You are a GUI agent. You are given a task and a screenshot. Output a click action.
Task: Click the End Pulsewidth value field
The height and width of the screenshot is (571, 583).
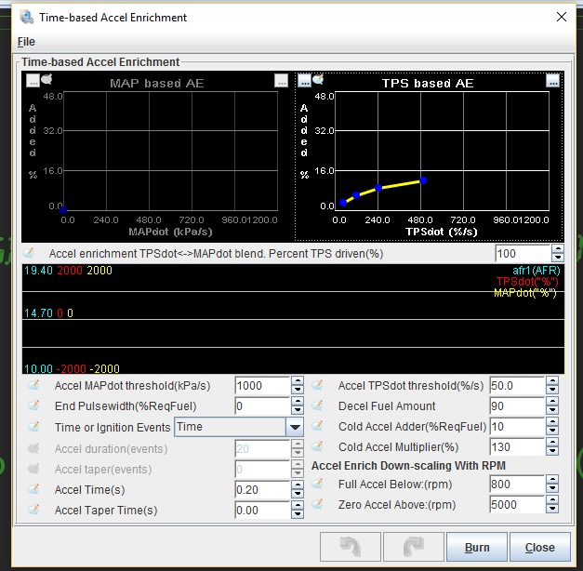tap(261, 406)
